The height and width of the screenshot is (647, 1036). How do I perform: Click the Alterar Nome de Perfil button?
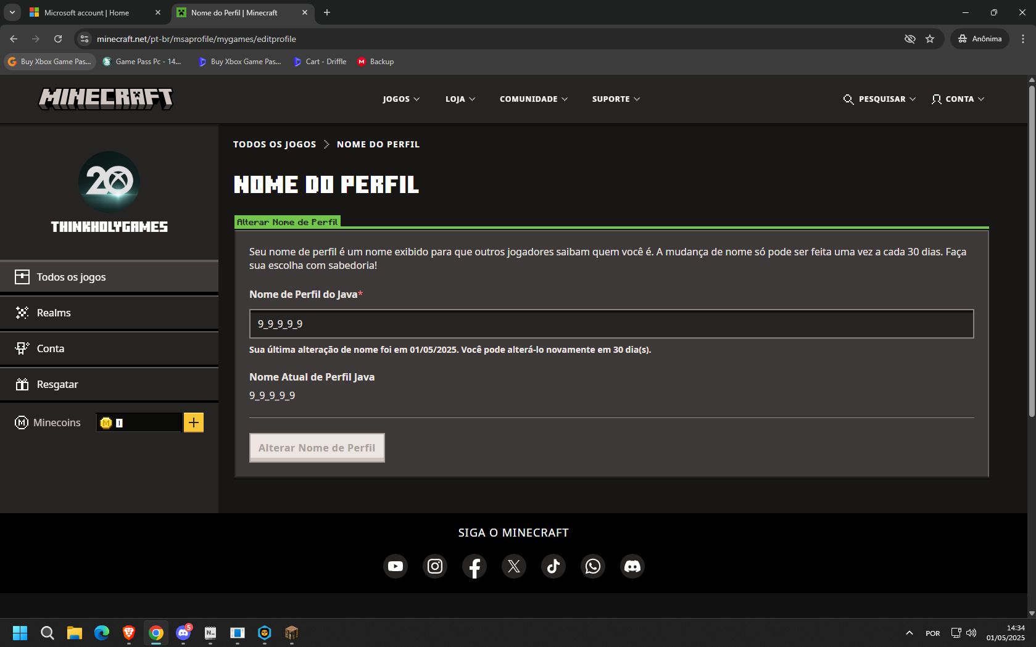pos(317,448)
